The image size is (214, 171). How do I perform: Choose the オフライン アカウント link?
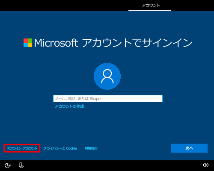click(22, 148)
